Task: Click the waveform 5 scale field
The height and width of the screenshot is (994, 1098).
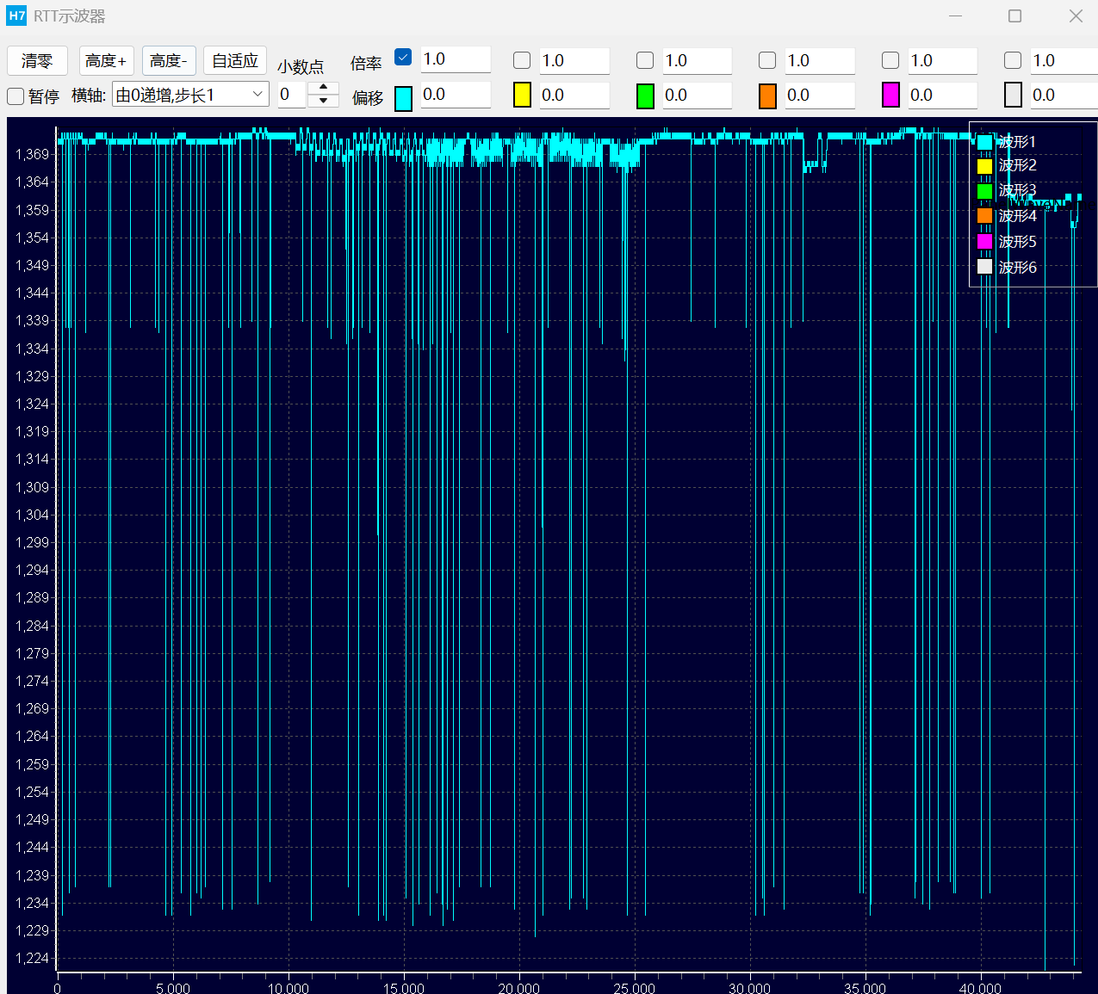Action: 943,61
